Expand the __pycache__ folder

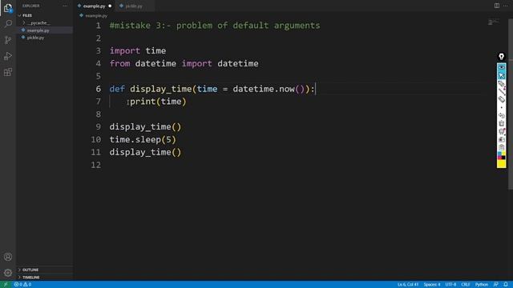38,23
